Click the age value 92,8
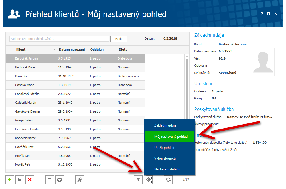Image resolution: width=286 pixels, height=189 pixels. pyautogui.click(x=222, y=58)
